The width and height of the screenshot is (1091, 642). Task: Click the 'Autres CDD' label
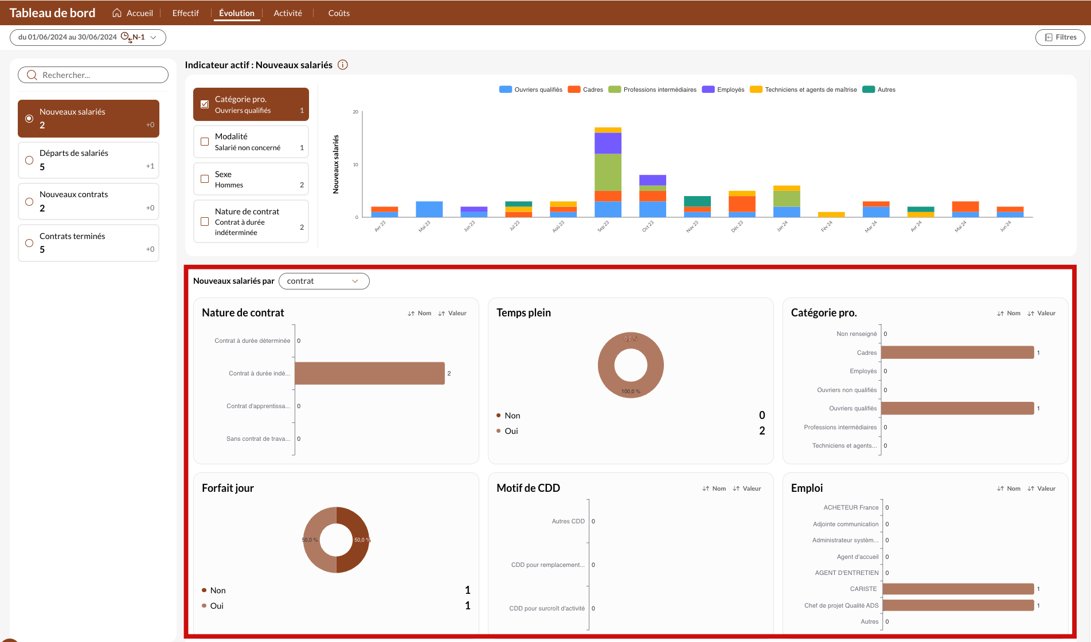pos(568,521)
